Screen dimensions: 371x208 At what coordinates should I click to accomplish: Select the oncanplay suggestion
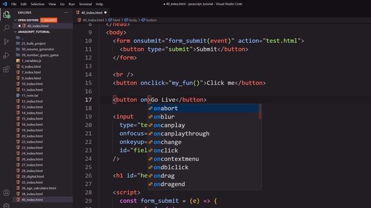point(203,125)
